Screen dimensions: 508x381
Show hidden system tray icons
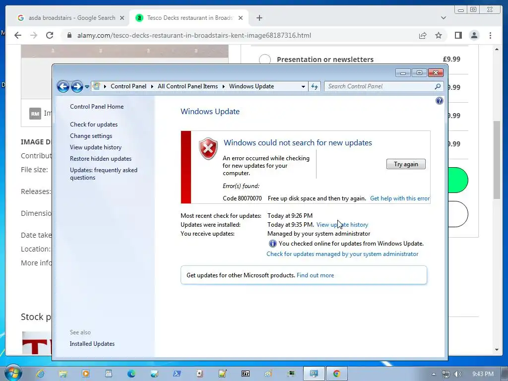point(434,374)
